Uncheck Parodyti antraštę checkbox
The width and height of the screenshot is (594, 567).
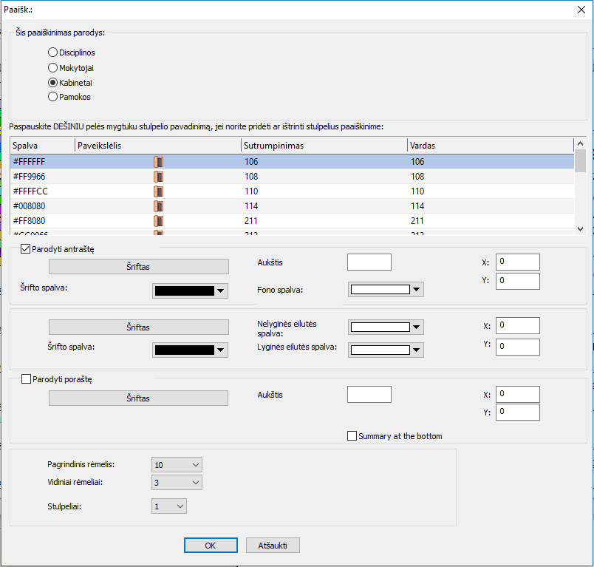point(26,249)
